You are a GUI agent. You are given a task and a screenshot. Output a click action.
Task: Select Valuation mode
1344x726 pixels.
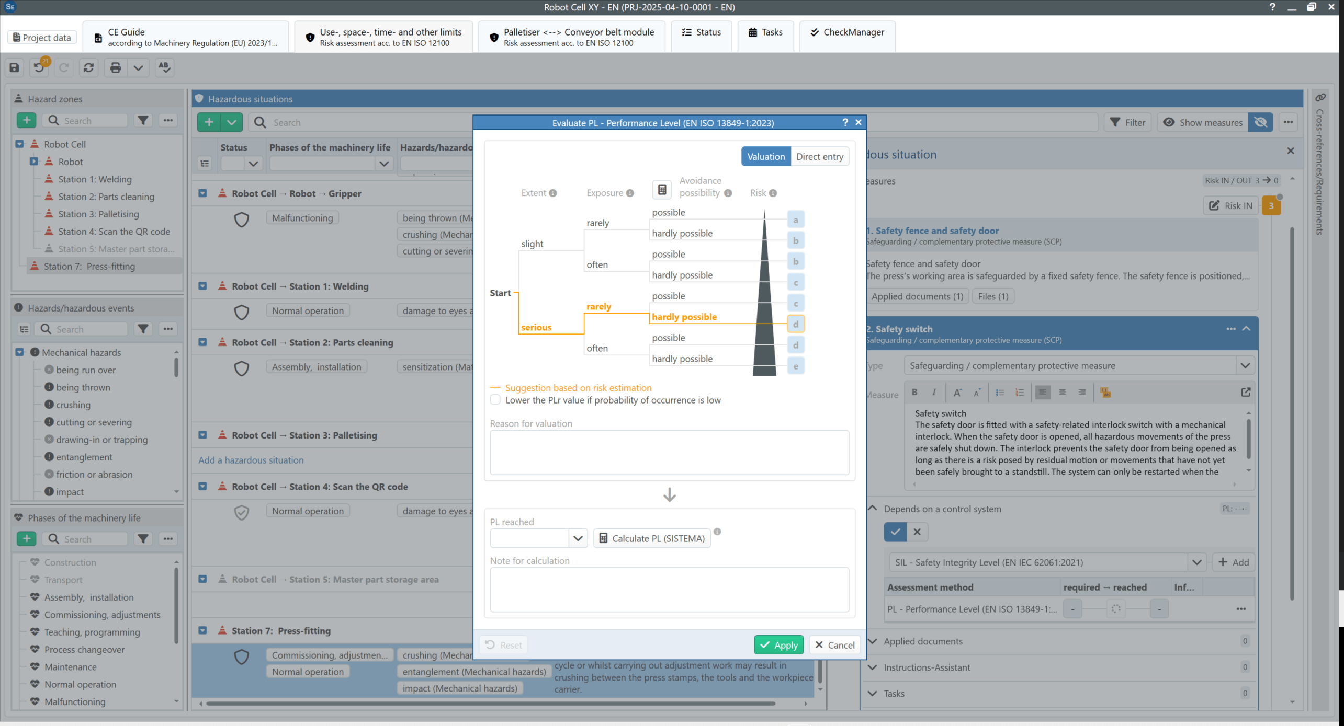coord(766,156)
